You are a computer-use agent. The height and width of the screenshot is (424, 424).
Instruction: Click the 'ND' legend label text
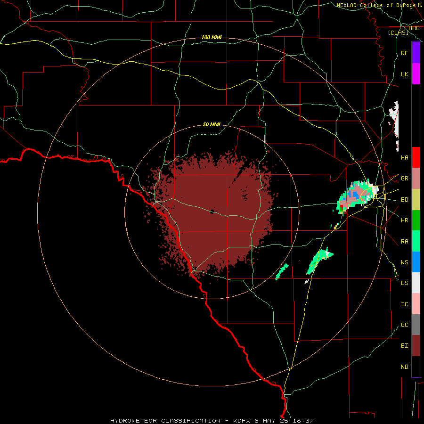coord(404,367)
